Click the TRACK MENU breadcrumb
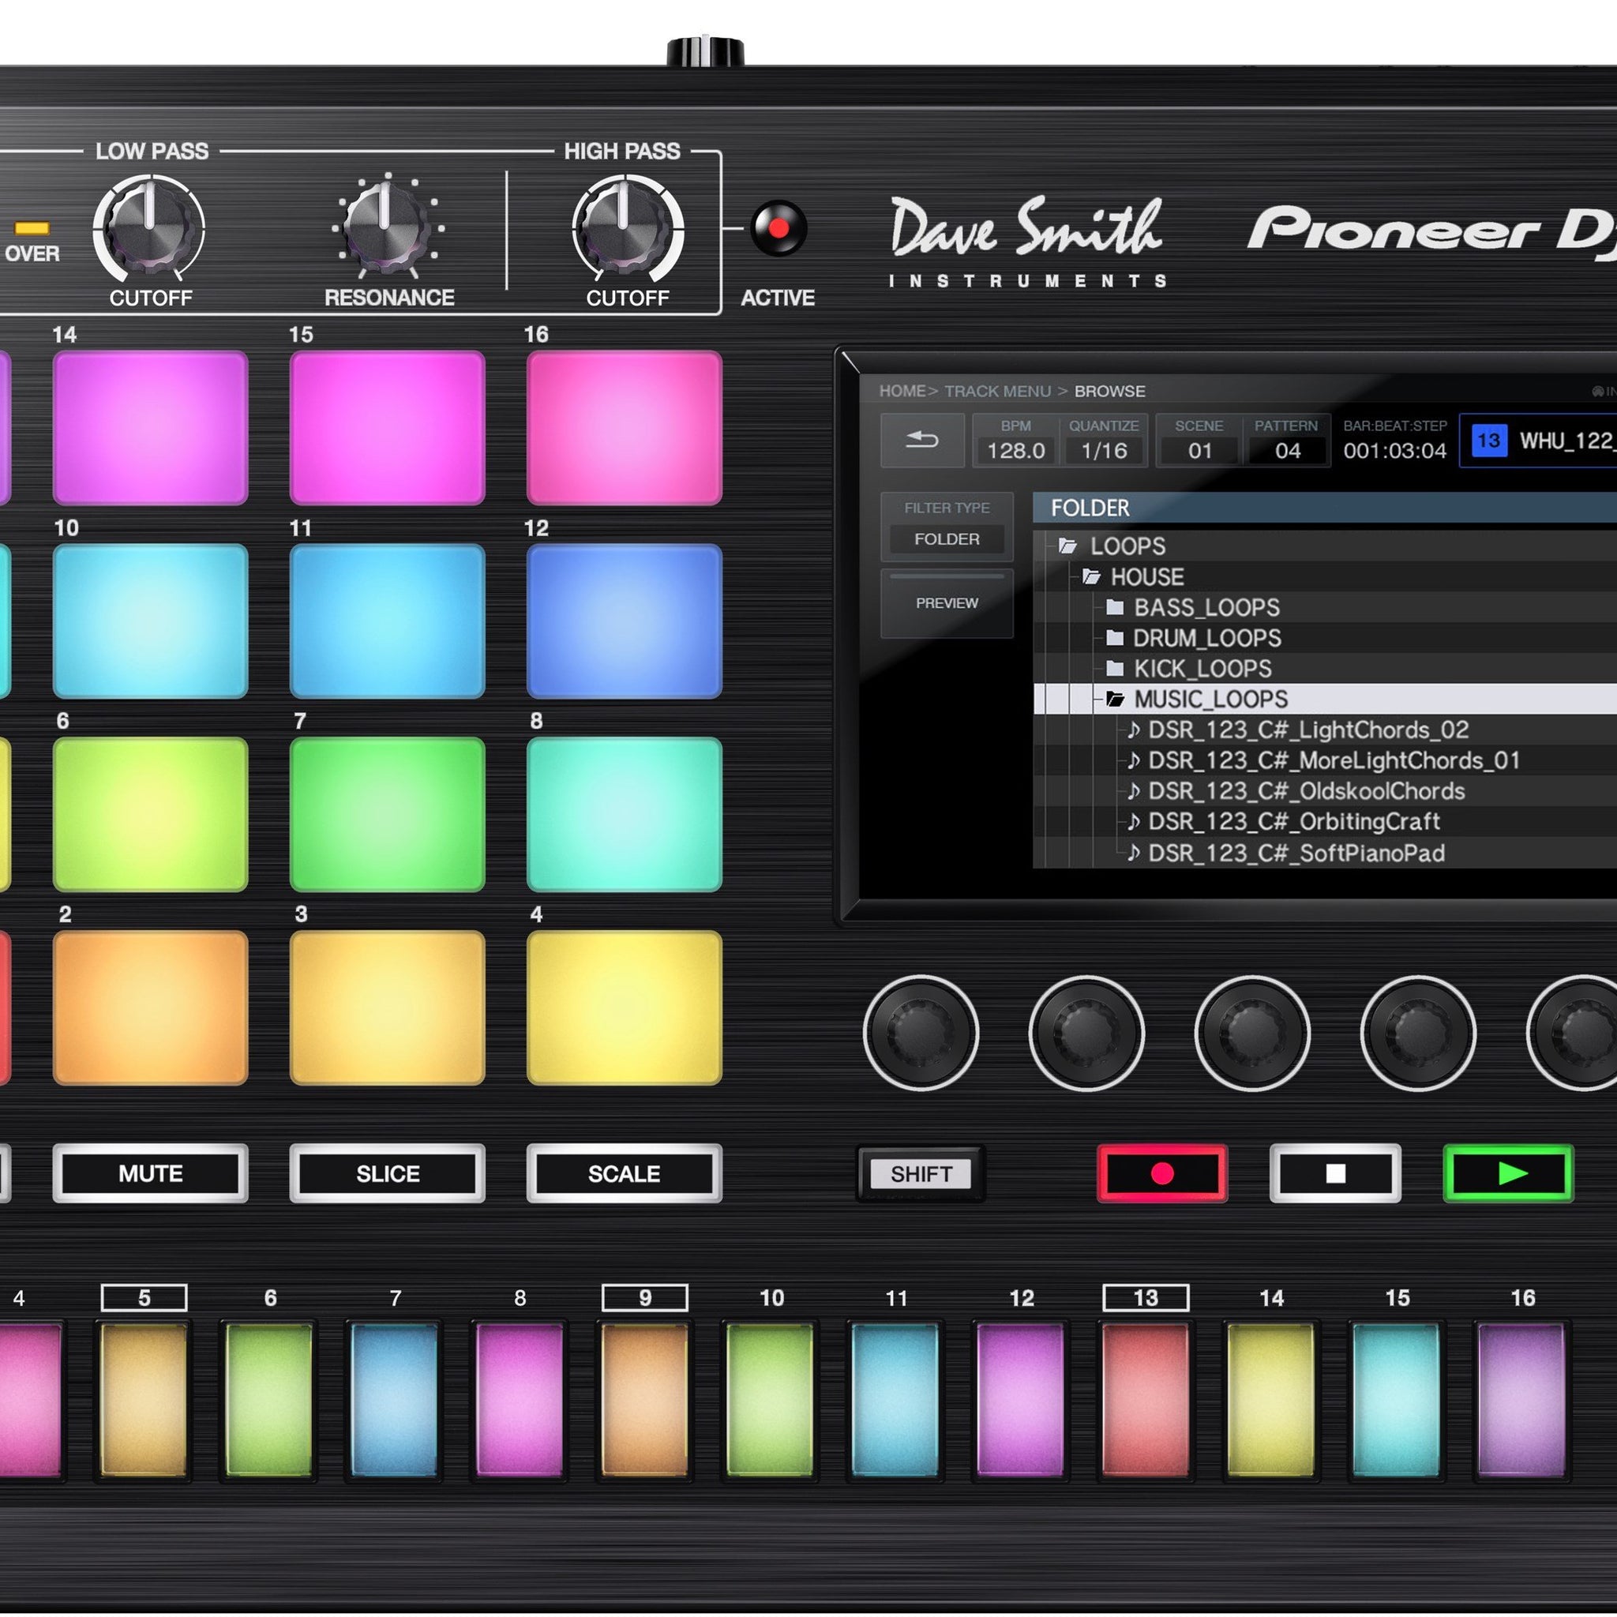This screenshot has height=1617, width=1617. click(997, 391)
